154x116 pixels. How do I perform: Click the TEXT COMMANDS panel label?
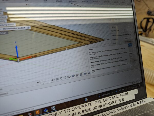4,94
